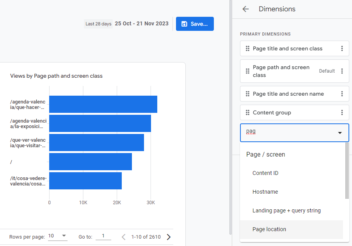Image resolution: width=352 pixels, height=246 pixels.
Task: Collapse the dimension search dropdown arrow
Action: (340, 133)
